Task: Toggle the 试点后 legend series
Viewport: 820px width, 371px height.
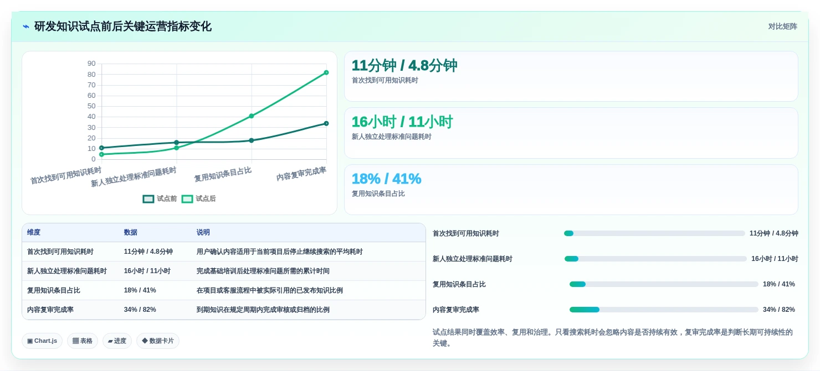Action: click(x=198, y=199)
